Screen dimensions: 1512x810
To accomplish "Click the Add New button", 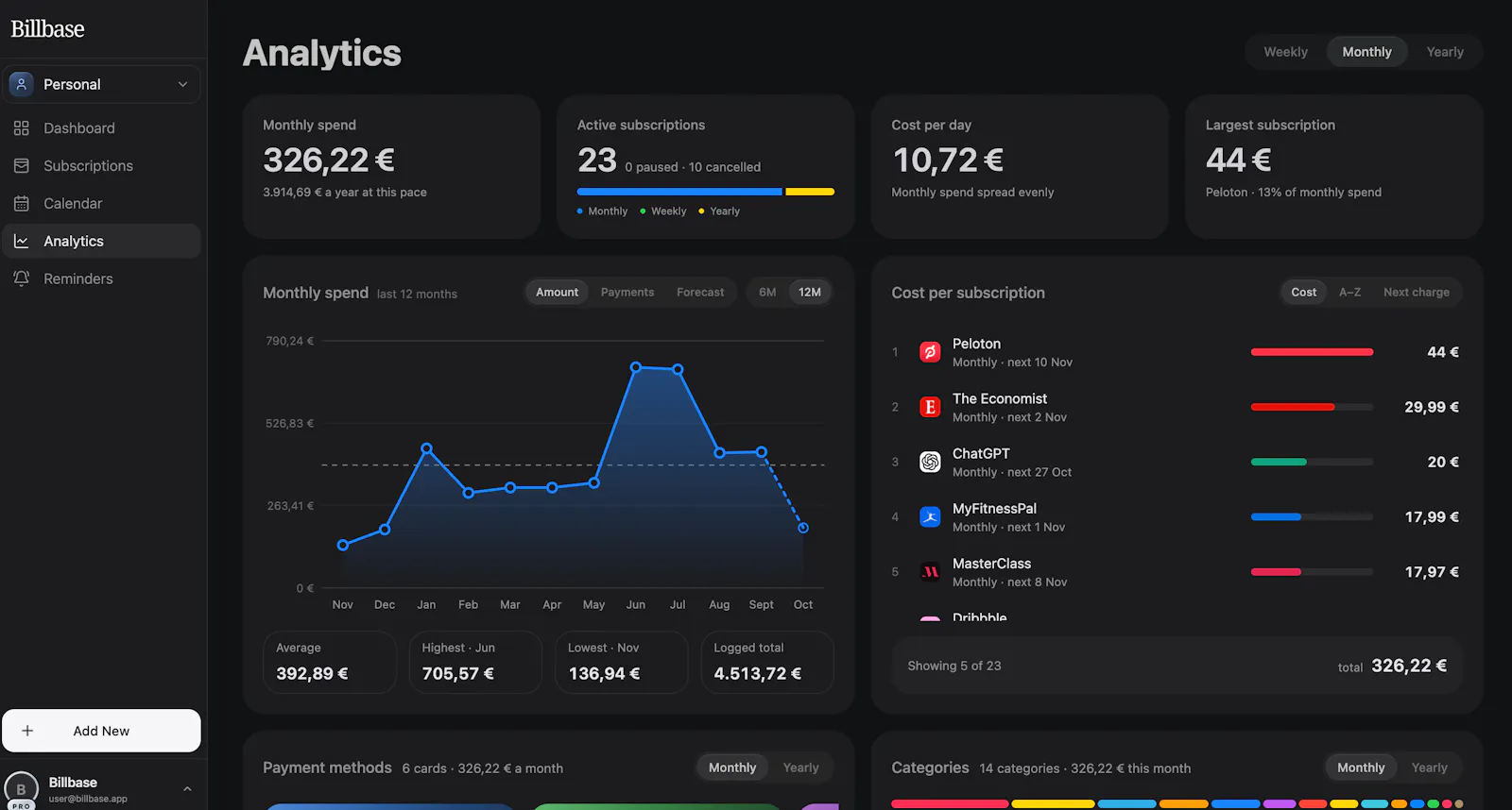I will pos(101,731).
